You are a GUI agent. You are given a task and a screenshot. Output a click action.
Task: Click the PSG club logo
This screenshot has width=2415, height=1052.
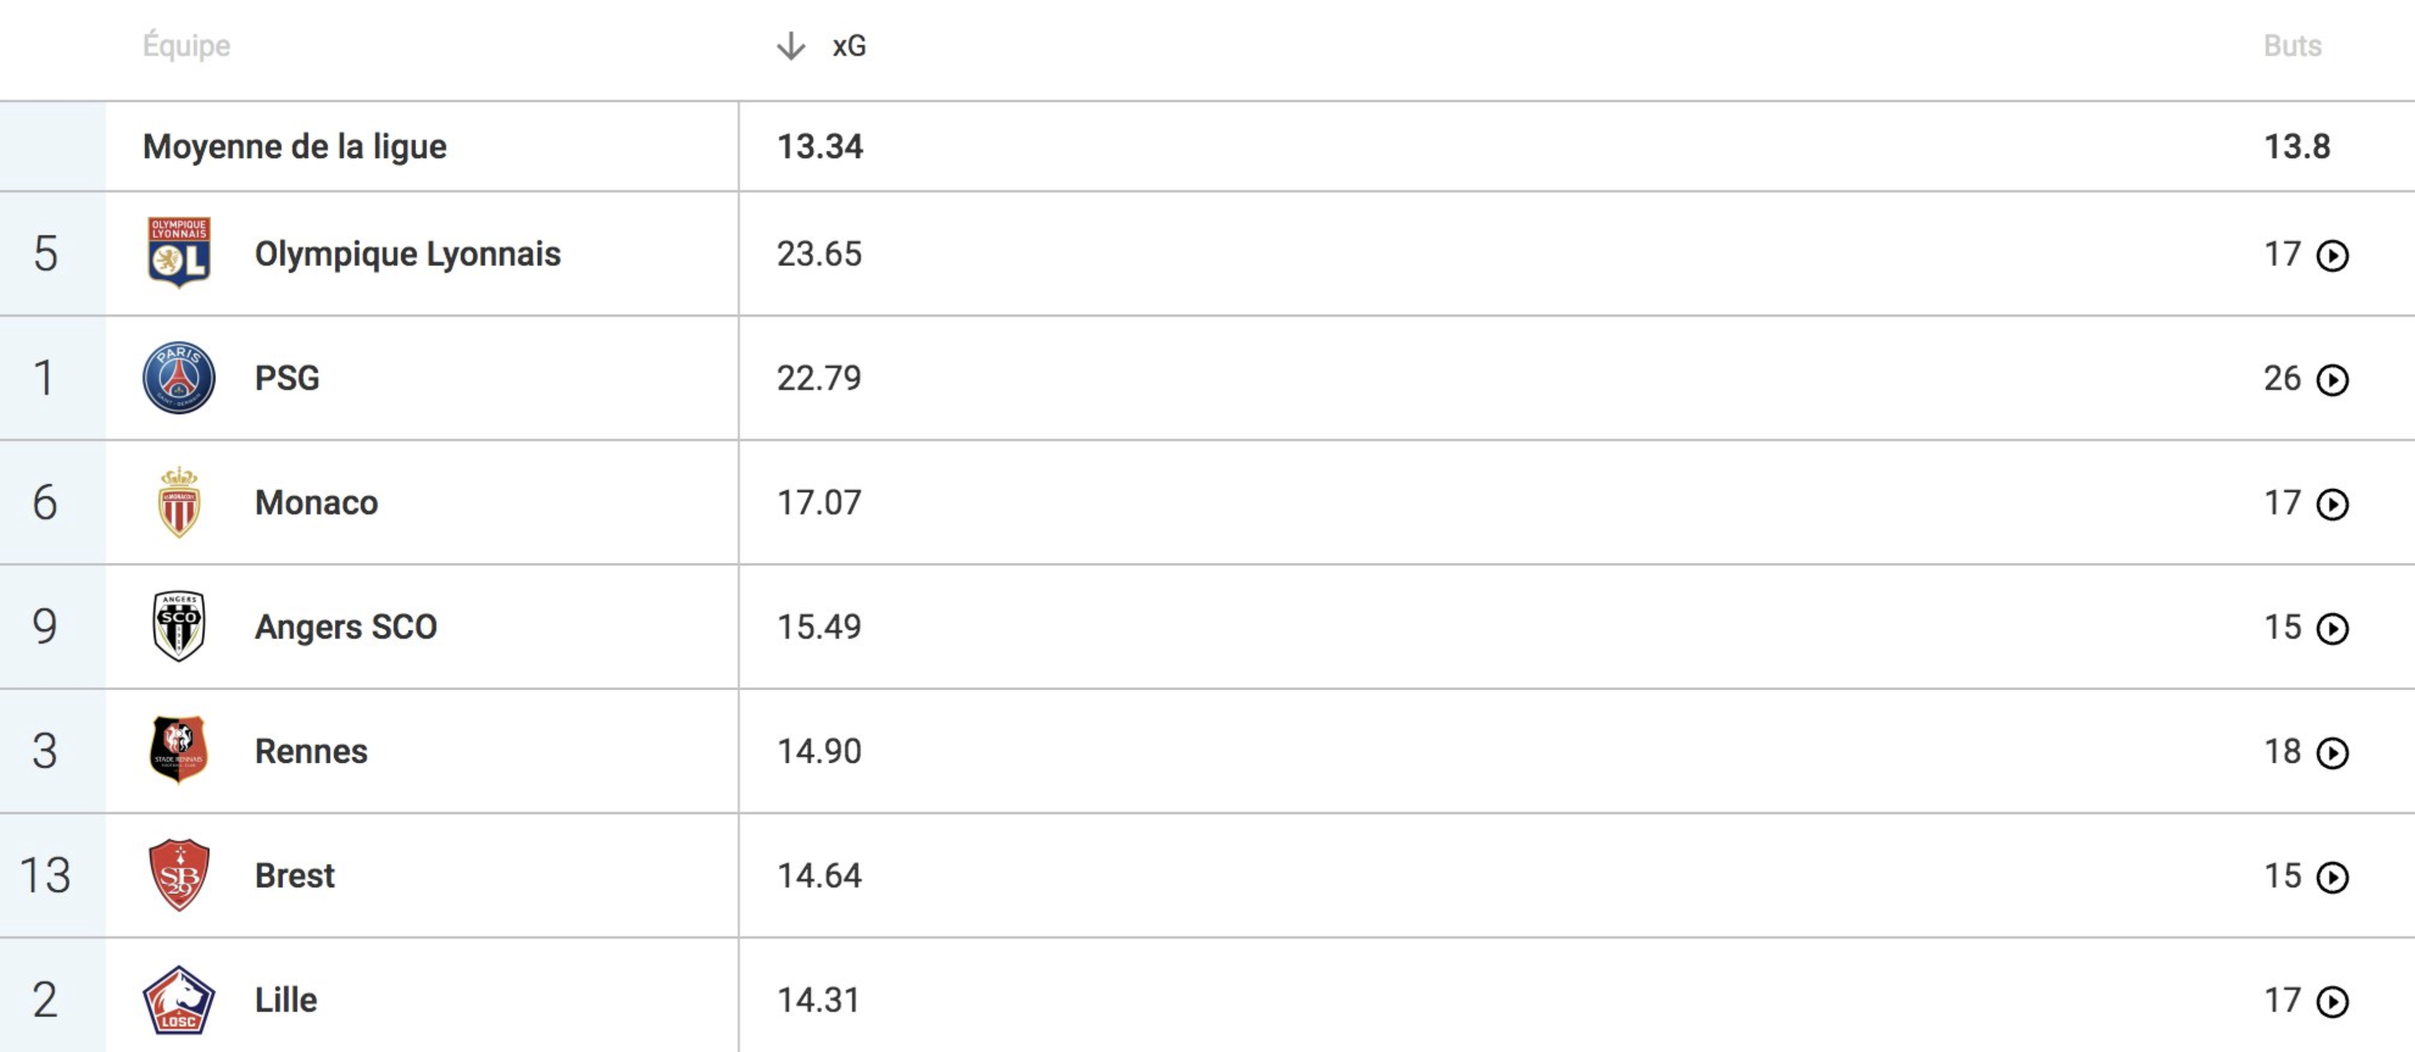(x=179, y=378)
